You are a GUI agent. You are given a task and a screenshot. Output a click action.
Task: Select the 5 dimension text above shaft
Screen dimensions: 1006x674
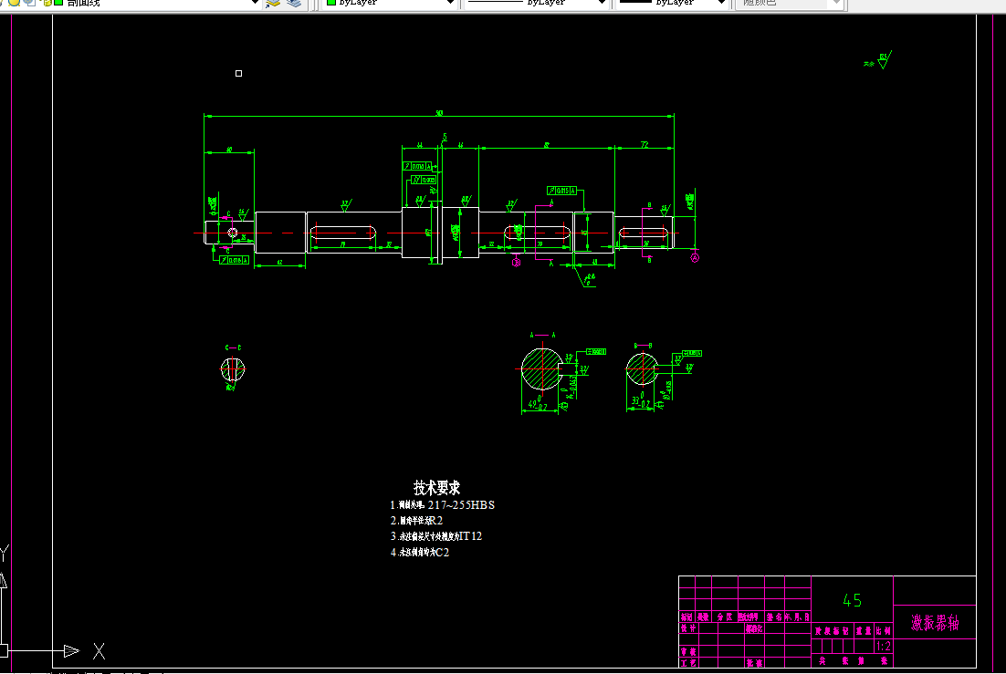444,137
